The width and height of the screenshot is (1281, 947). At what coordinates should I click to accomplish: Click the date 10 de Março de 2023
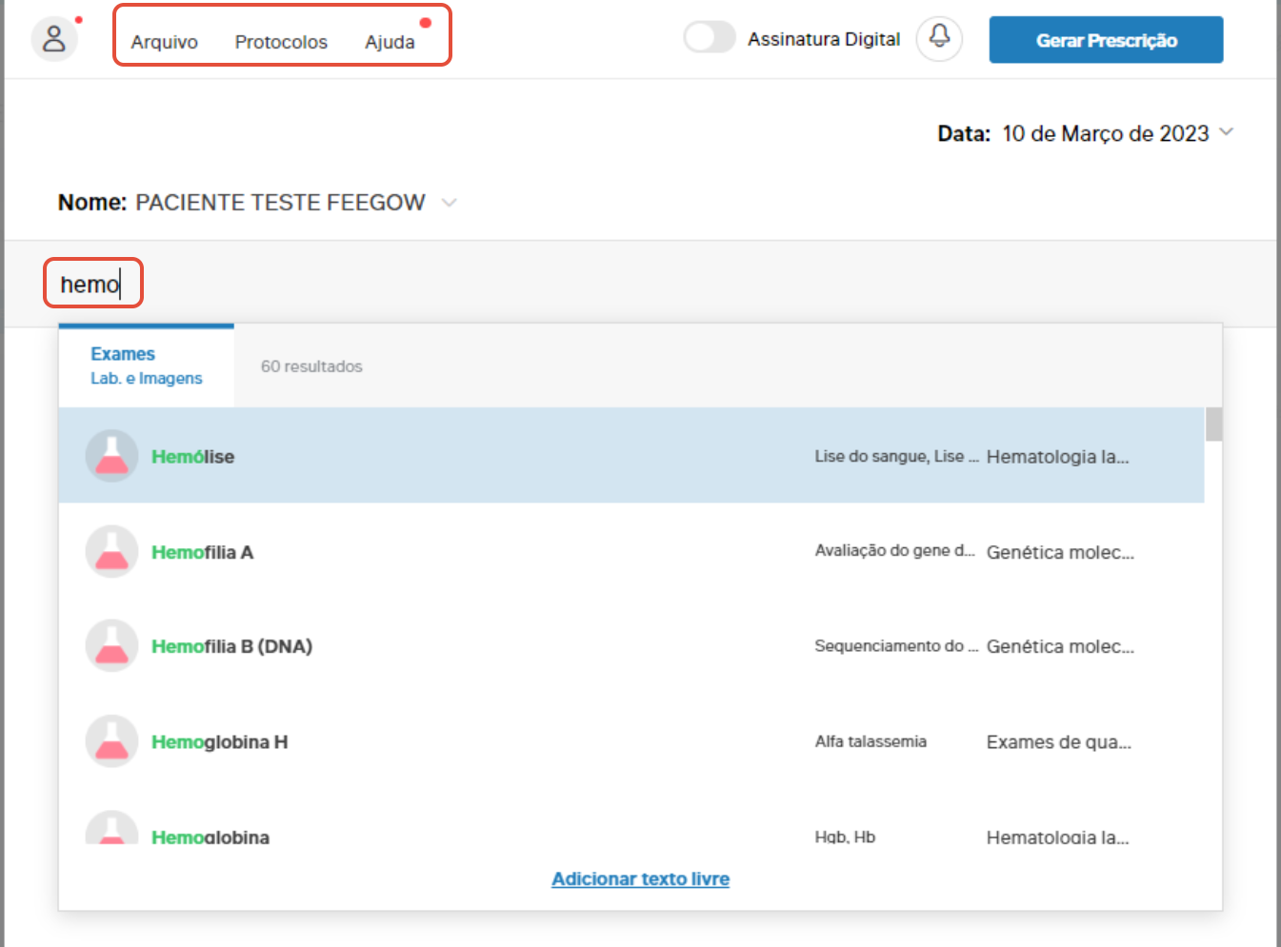pos(1106,133)
